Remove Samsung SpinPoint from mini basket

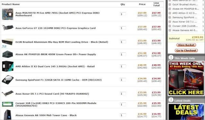170,18
